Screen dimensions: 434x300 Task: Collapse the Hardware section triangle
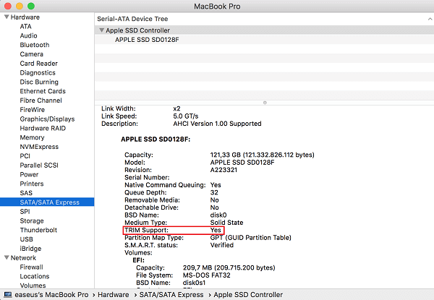[x=7, y=17]
